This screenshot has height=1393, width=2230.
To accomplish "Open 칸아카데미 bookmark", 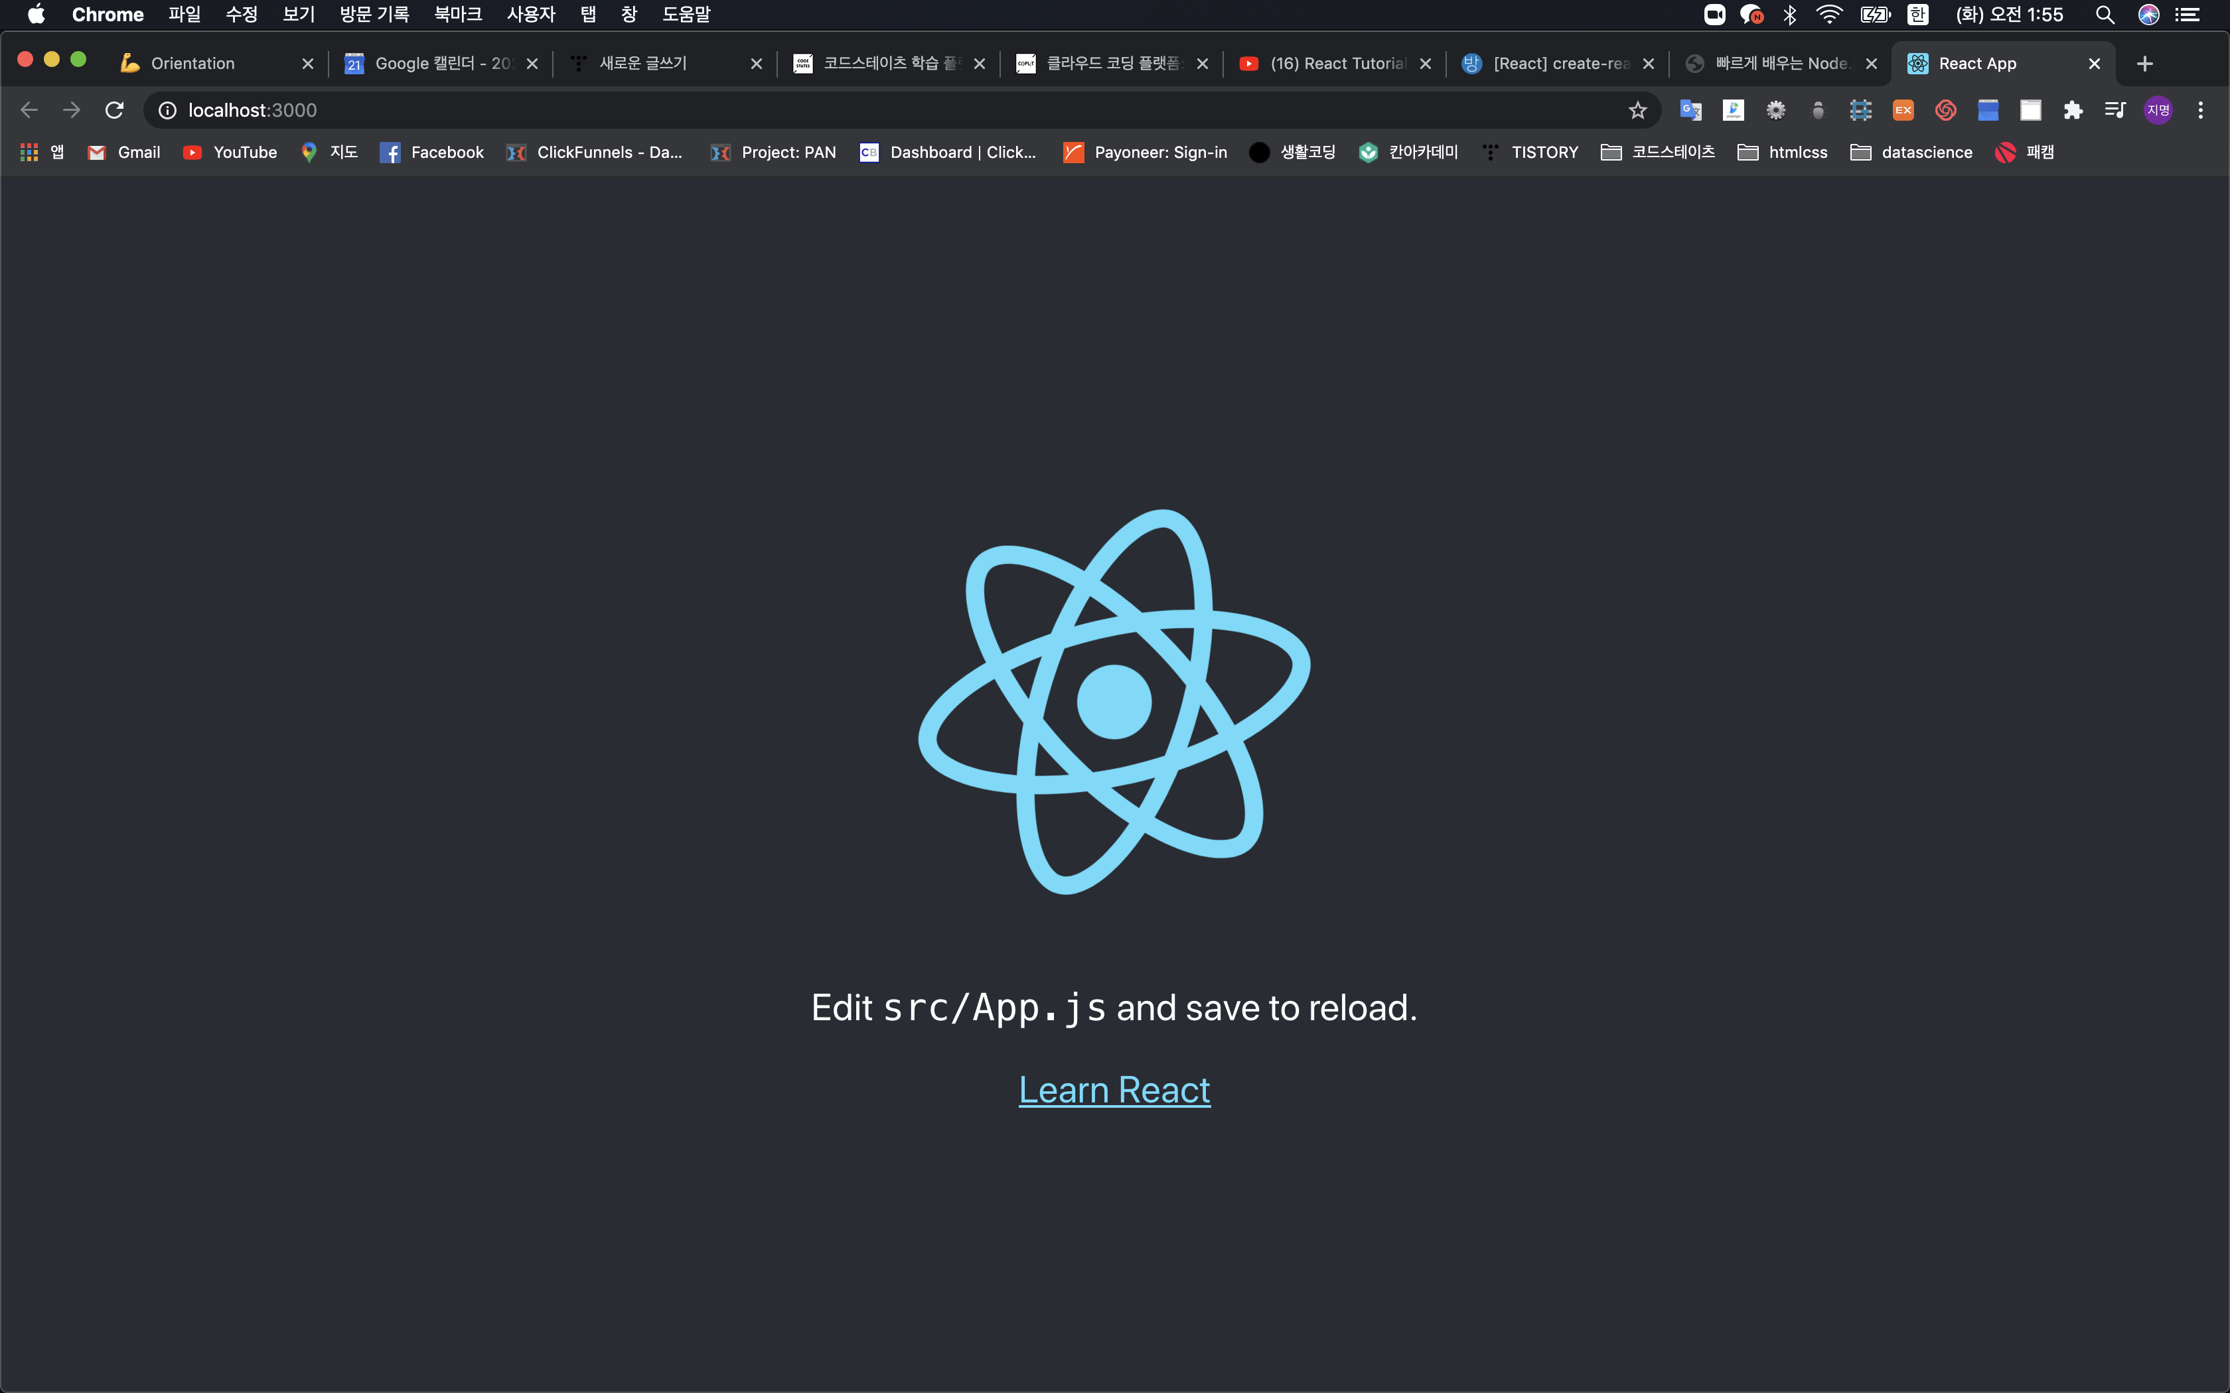I will pos(1409,153).
